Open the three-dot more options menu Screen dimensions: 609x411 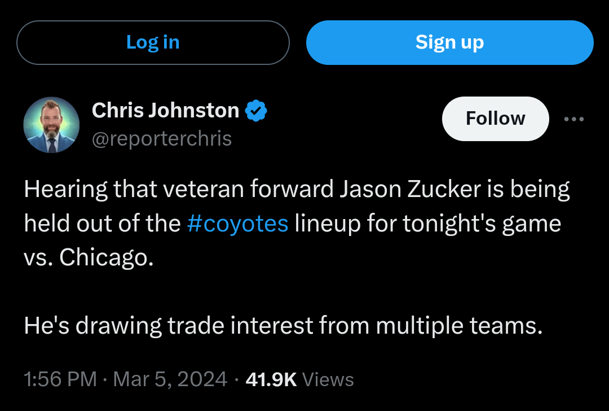(x=573, y=119)
